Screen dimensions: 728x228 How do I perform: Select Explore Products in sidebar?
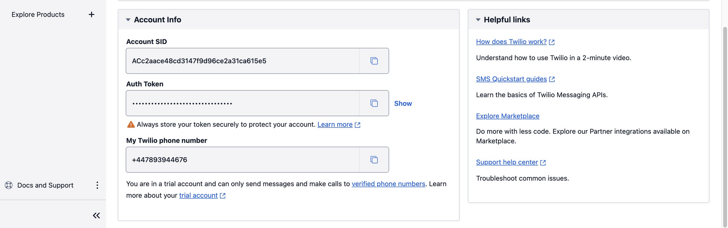coord(38,14)
